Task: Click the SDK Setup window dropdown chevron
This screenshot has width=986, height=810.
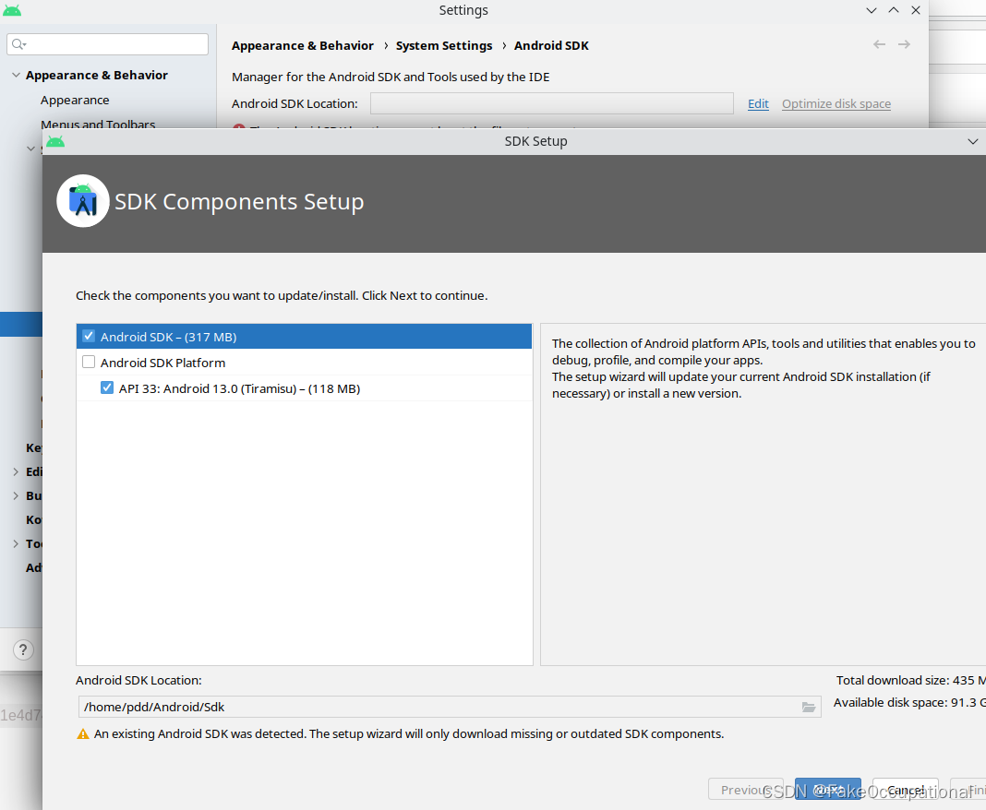Action: (x=973, y=141)
